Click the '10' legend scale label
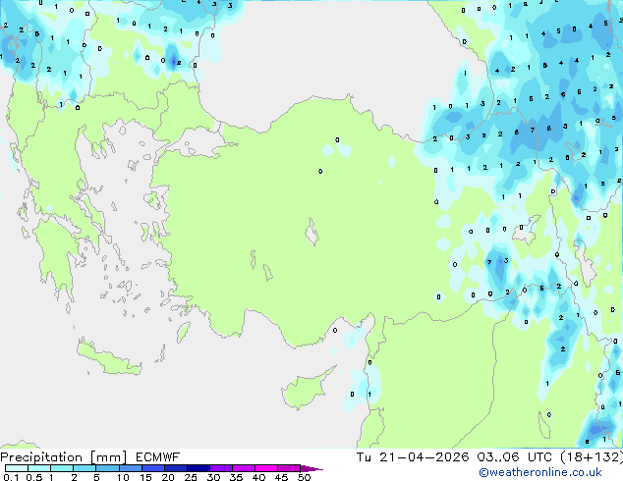This screenshot has height=481, width=623. click(x=123, y=477)
